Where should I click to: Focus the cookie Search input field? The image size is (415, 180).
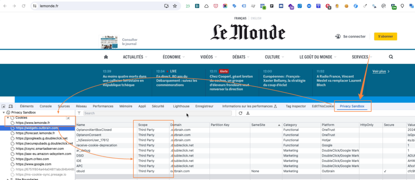coord(158,113)
